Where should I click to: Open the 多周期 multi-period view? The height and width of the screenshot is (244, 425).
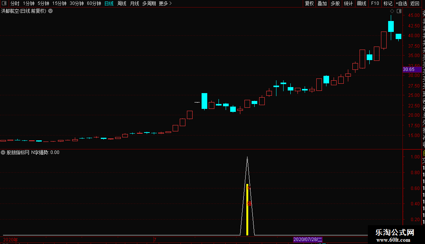click(x=149, y=3)
